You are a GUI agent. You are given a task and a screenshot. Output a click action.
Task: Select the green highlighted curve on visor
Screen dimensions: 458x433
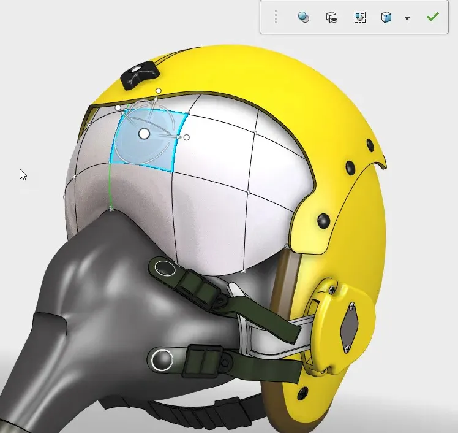pos(109,187)
